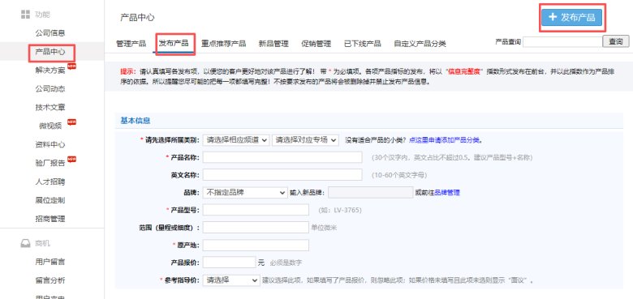Screen dimensions: 633x299
Task: Switch to the 重点推荐产品 tab
Action: [224, 44]
